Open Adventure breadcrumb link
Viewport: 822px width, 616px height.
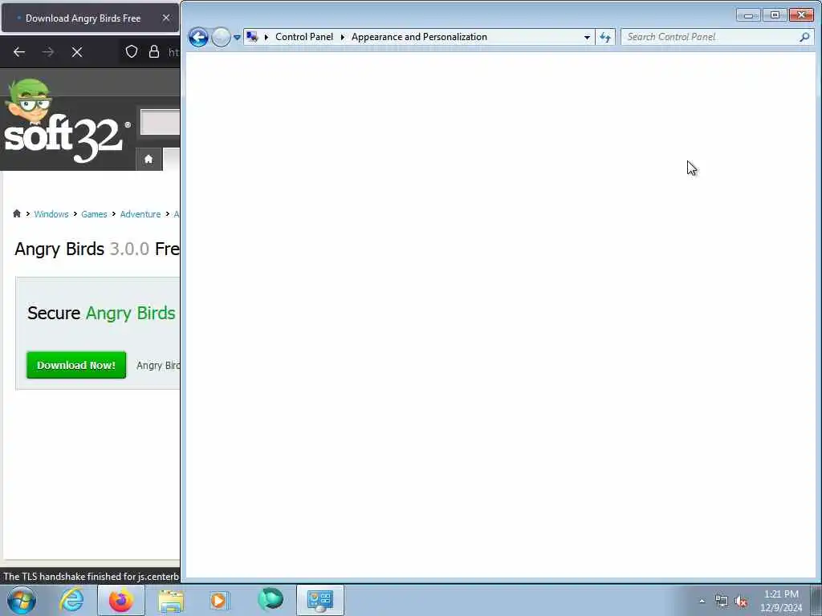(140, 214)
